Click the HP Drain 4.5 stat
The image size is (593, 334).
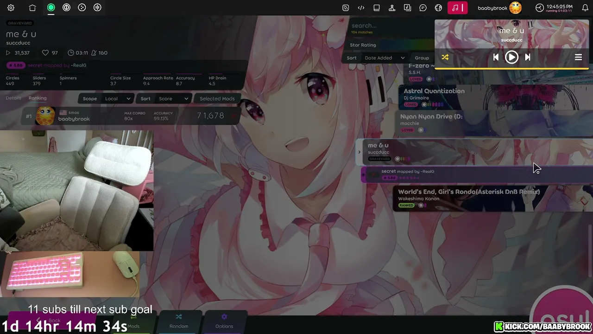click(x=217, y=81)
